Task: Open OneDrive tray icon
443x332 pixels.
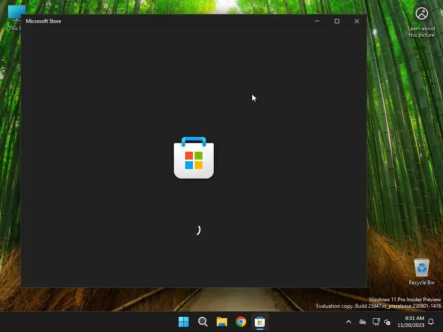Action: tap(363, 322)
